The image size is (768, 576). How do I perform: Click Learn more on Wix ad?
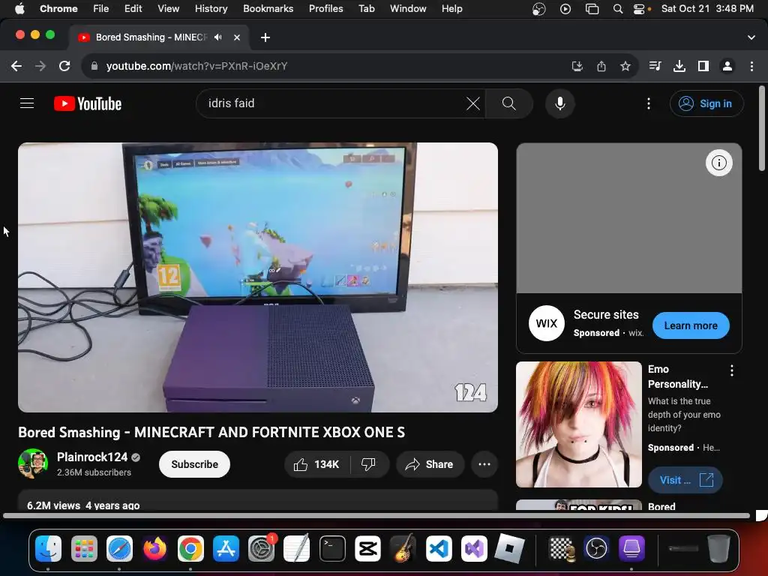[x=691, y=325]
